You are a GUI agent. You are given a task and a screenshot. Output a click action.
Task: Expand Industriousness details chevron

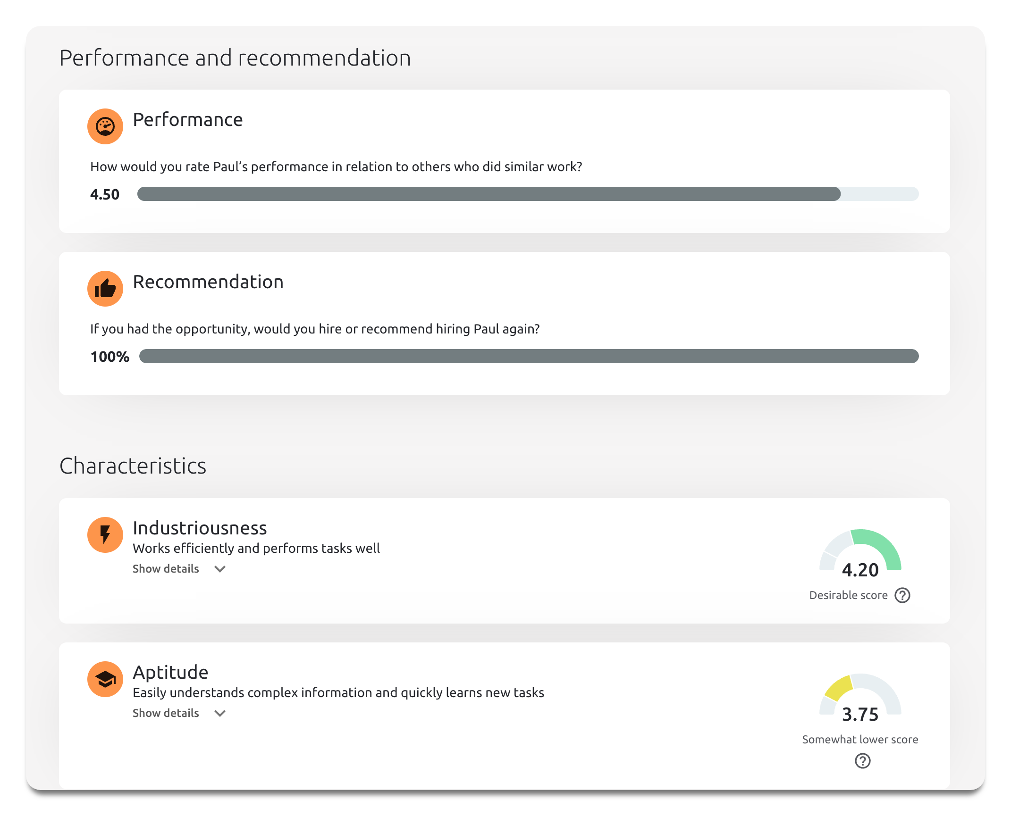click(x=220, y=569)
